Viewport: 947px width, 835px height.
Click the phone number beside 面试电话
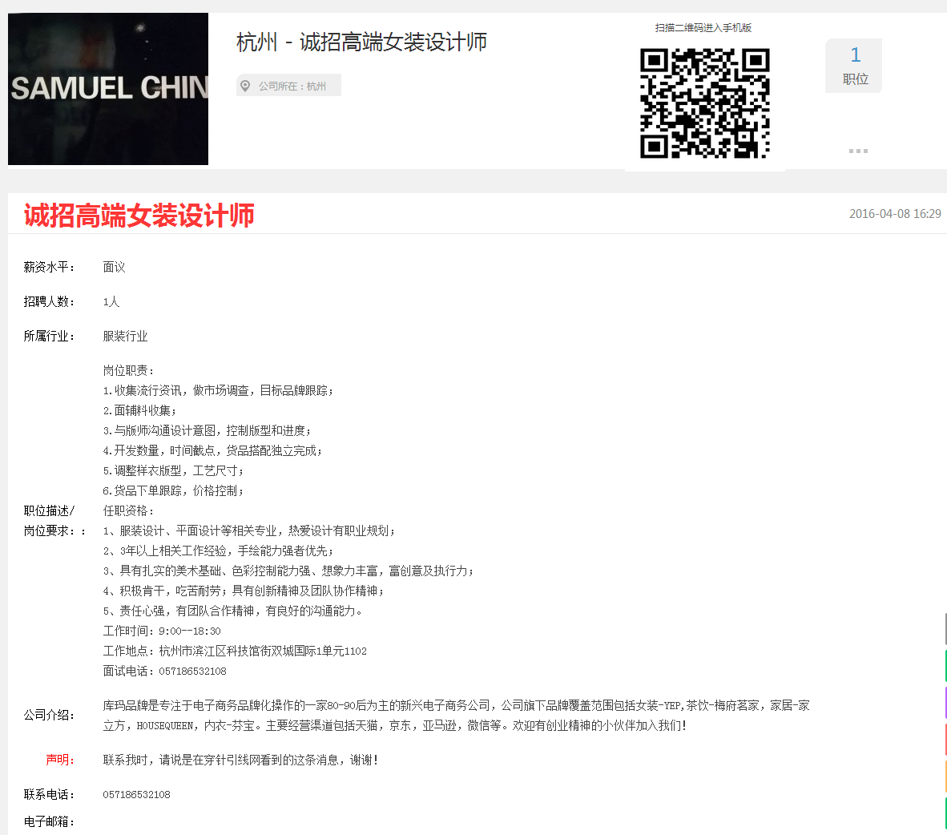point(192,672)
